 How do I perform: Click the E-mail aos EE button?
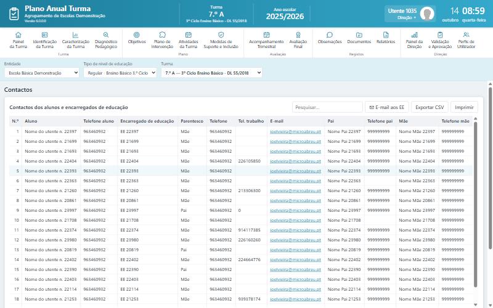[387, 107]
